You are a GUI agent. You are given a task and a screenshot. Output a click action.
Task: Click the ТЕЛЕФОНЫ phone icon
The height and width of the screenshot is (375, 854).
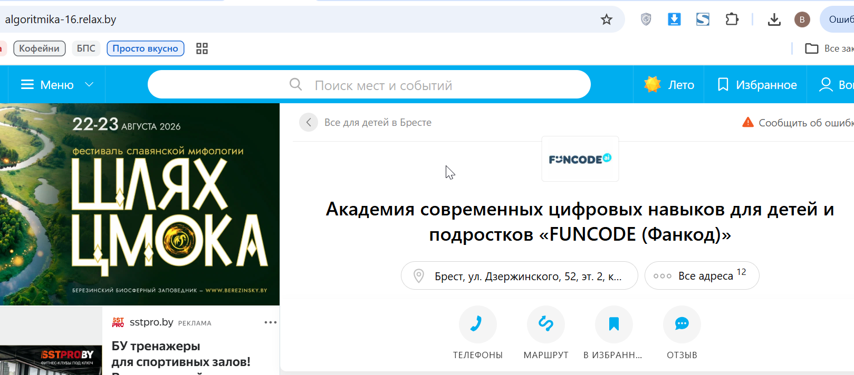(478, 324)
